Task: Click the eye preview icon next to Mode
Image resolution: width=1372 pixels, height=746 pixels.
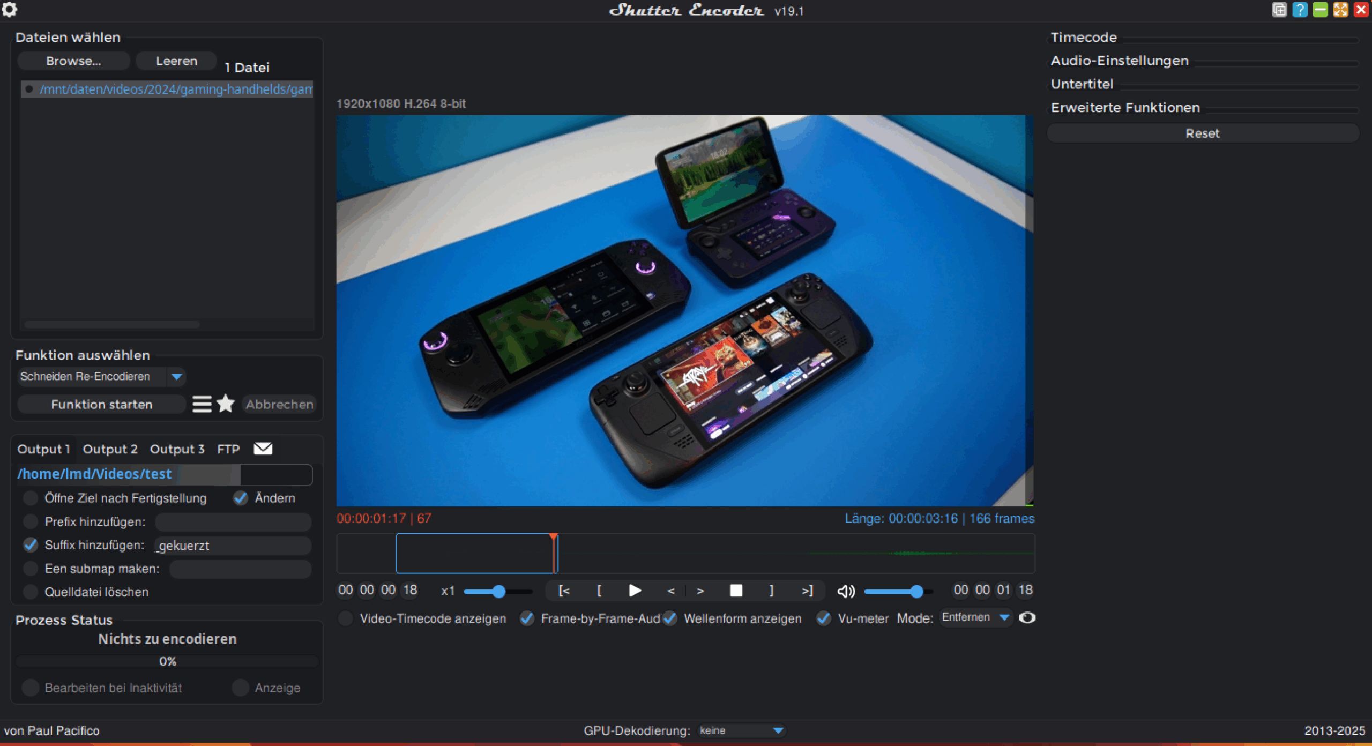Action: [1027, 617]
